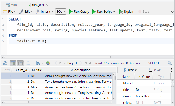Open the panel three-dots menu
This screenshot has height=106, width=175.
(x=171, y=70)
